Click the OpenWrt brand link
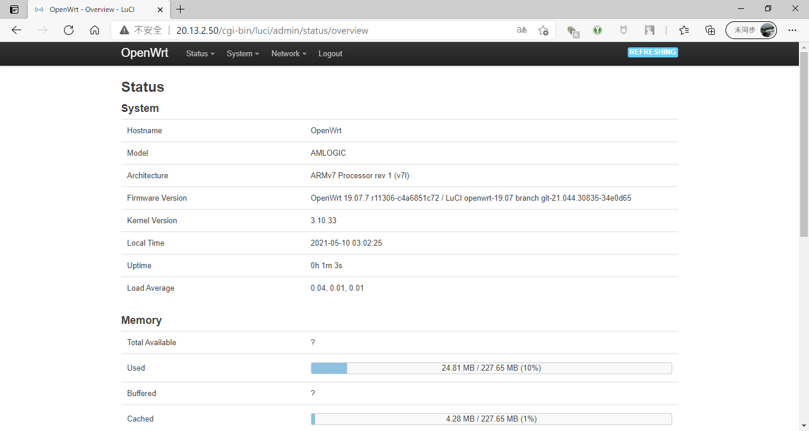 (145, 53)
